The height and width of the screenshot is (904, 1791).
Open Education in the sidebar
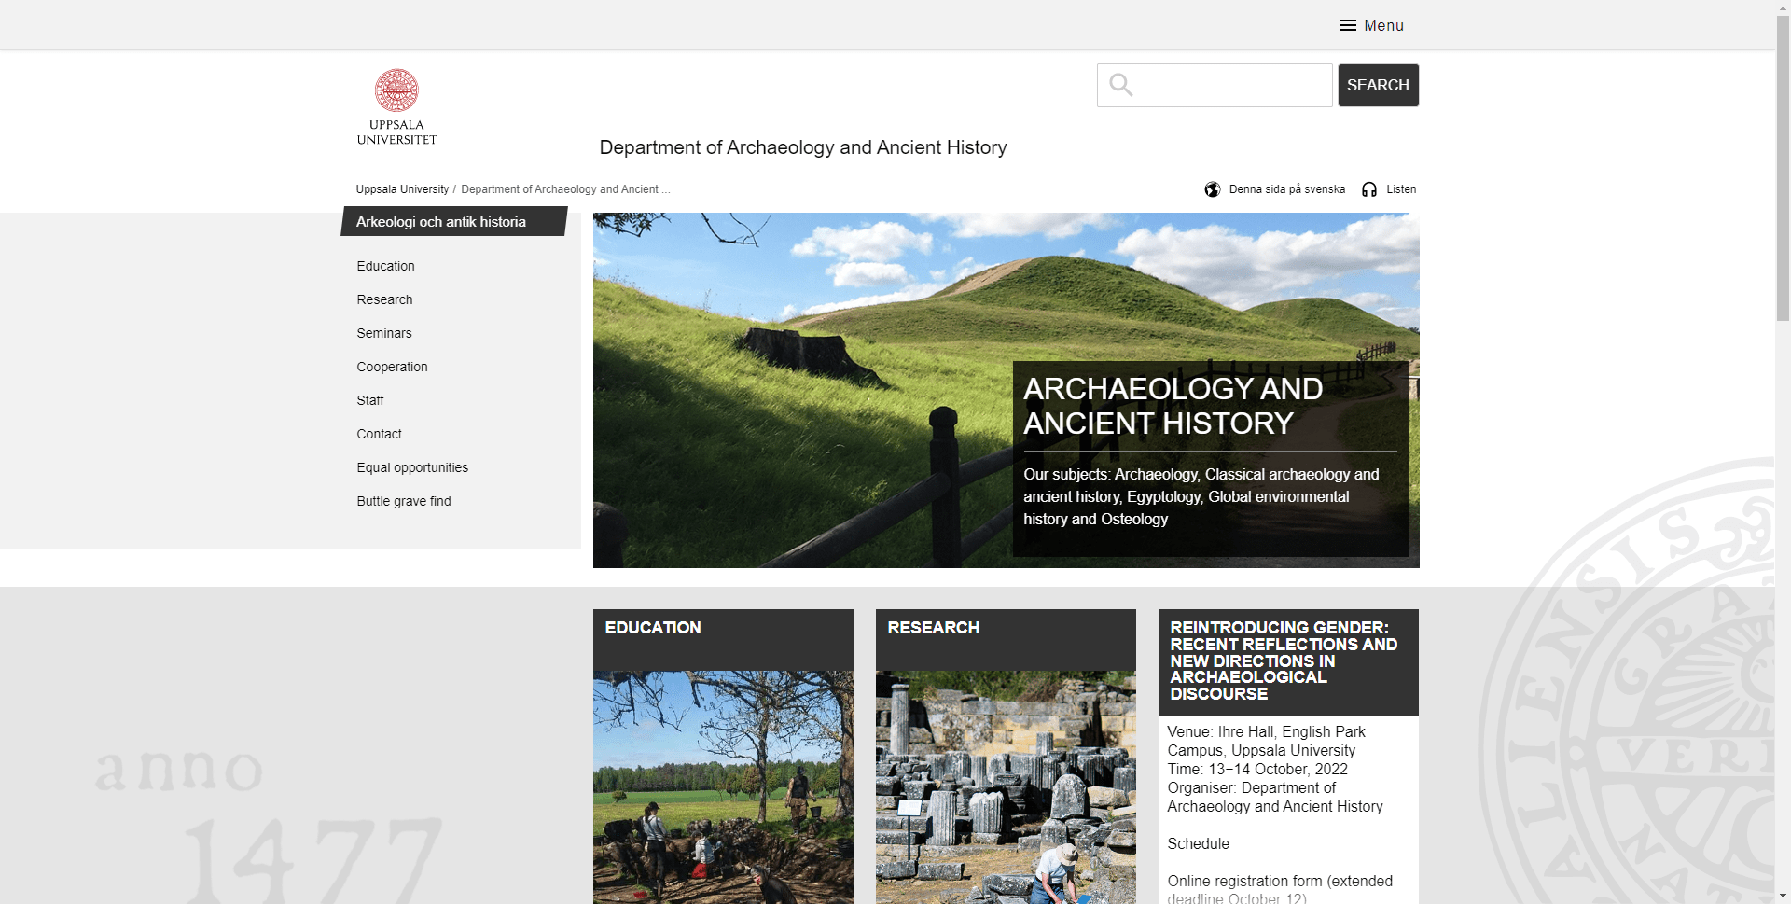coord(385,266)
